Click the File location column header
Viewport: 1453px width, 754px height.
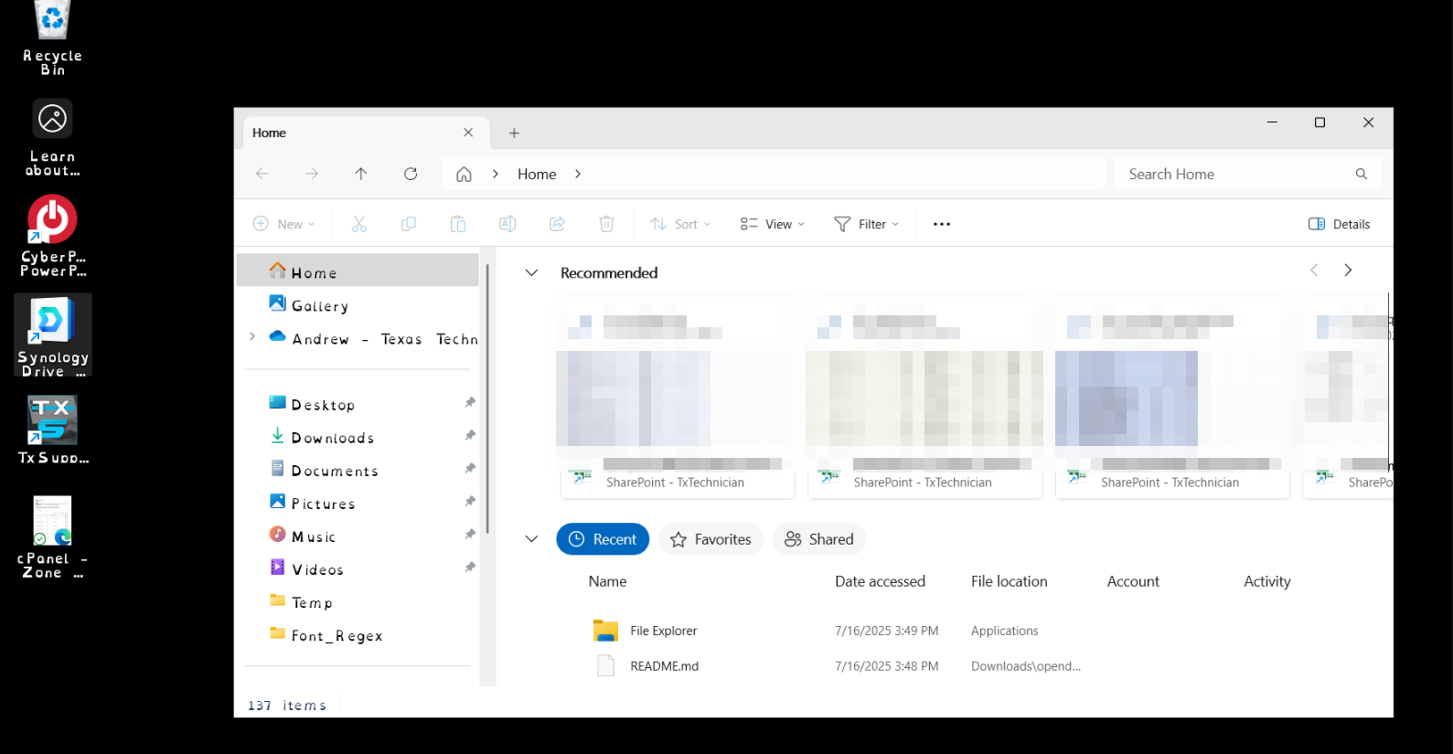click(x=1010, y=581)
